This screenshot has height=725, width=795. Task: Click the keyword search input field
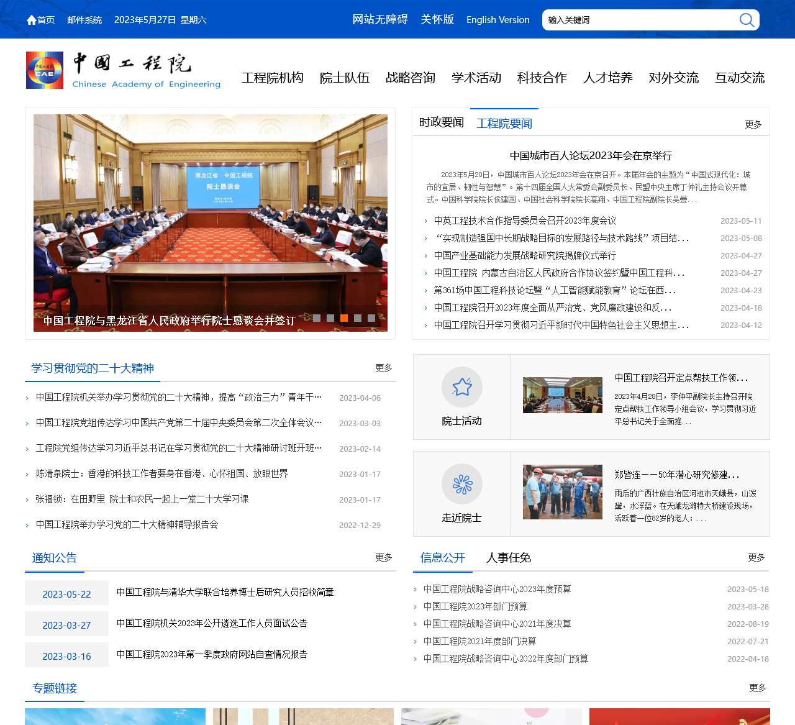pos(640,20)
